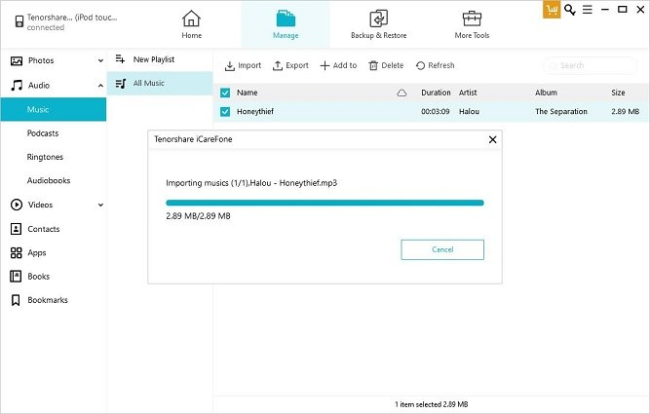Uncheck the Honeythief song checkbox
650x414 pixels.
click(225, 112)
